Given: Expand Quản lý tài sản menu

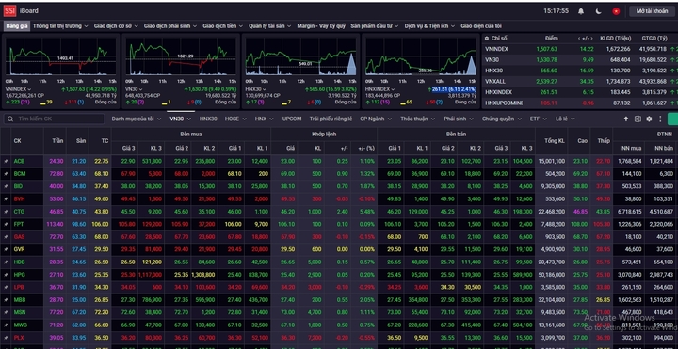Looking at the screenshot, I should coord(269,26).
